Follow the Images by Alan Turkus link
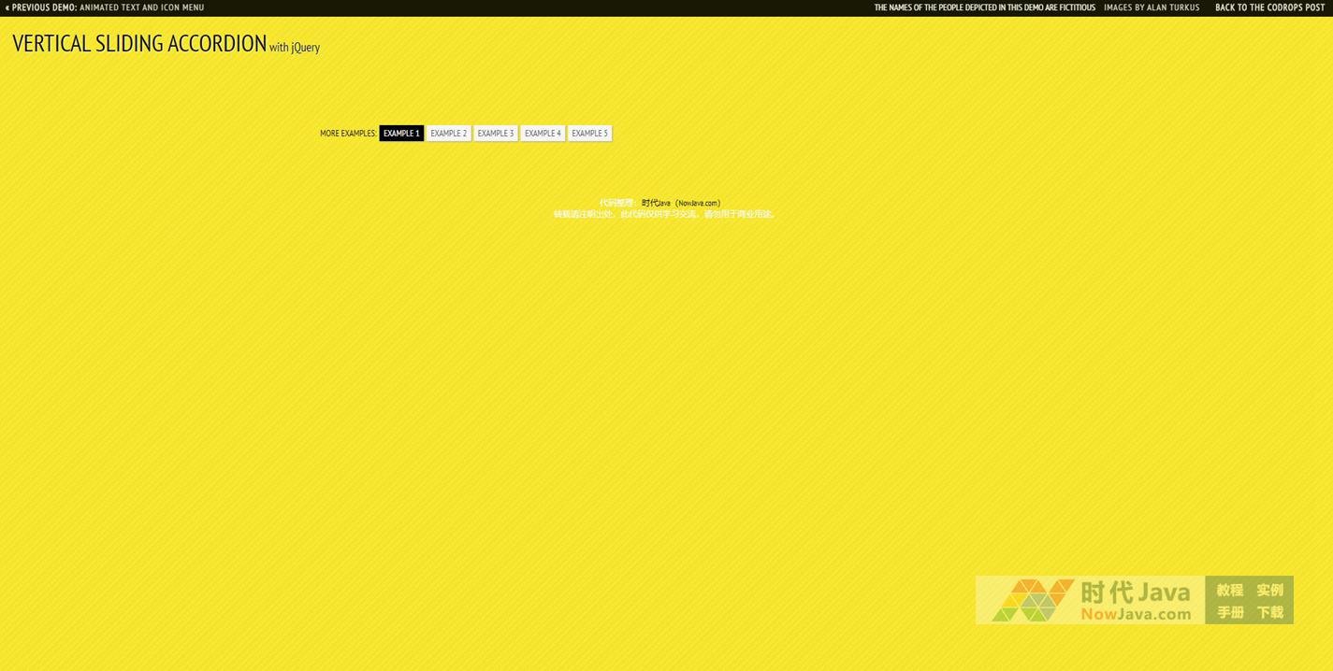The height and width of the screenshot is (671, 1333). click(1151, 7)
